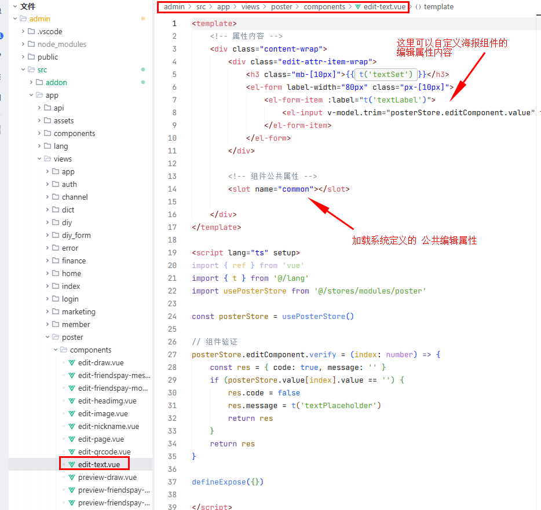Open the 'views' breadcrumb segment
Screen dimensions: 541x510
250,7
